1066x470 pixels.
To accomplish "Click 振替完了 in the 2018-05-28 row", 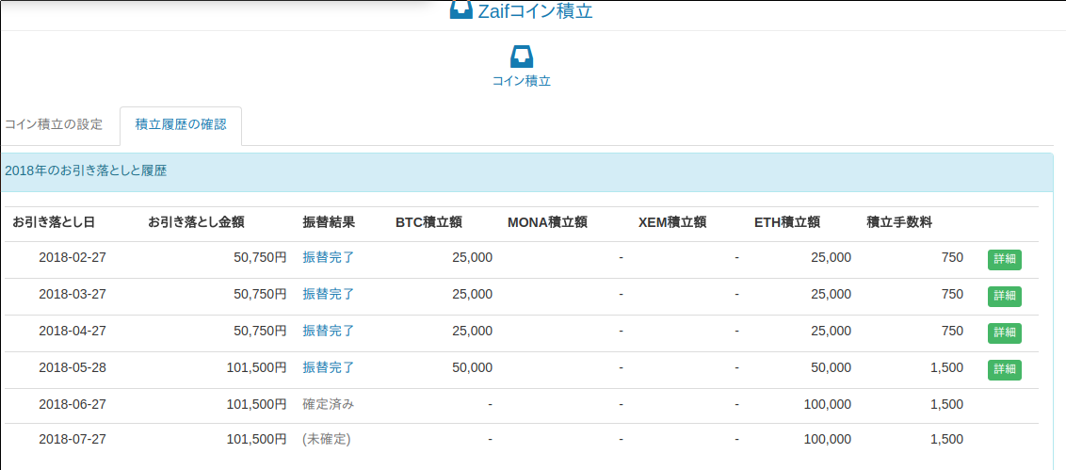I will coord(329,368).
